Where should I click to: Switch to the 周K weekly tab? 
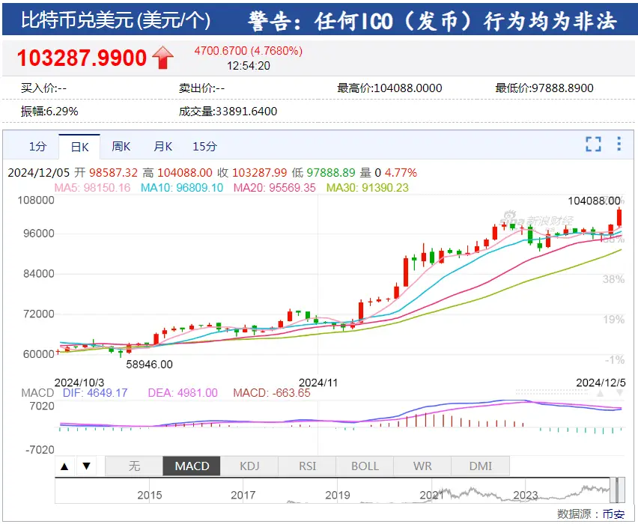click(121, 147)
